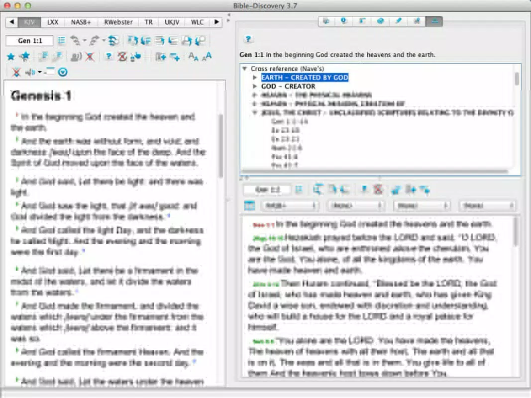The image size is (531, 398).
Task: Switch to the NASB+ translation tab
Action: coord(81,22)
